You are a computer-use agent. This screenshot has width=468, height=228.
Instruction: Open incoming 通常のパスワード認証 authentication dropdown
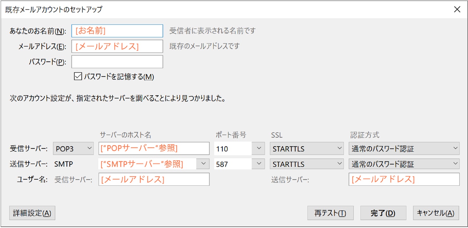pos(404,149)
